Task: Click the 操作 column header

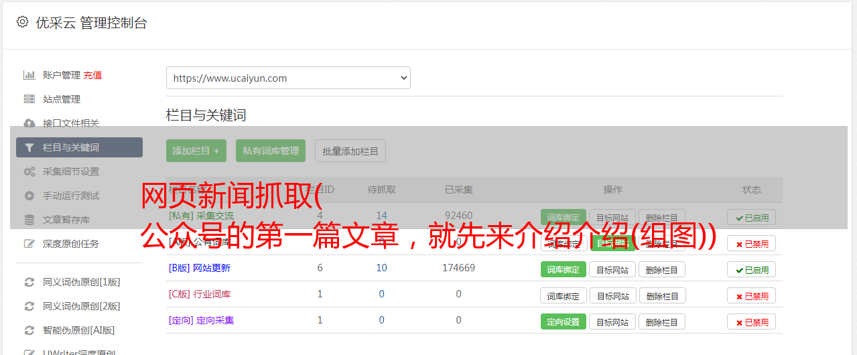Action: pos(612,190)
